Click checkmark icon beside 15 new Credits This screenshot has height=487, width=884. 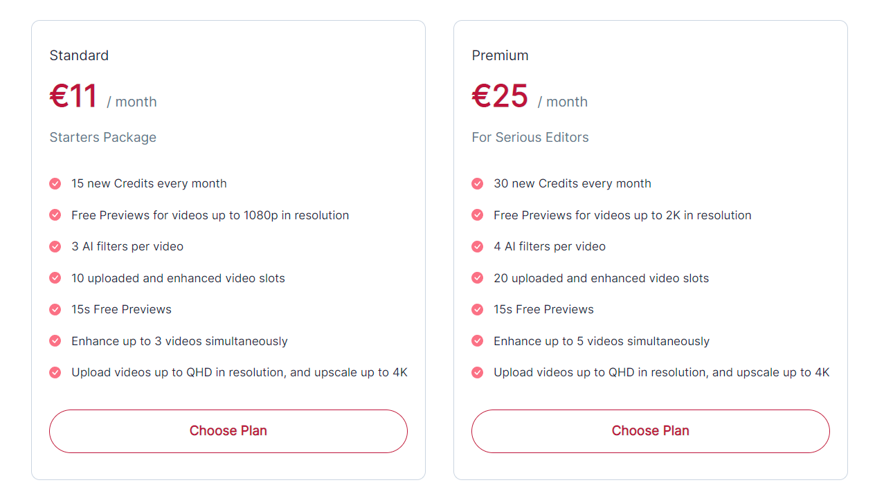(55, 183)
